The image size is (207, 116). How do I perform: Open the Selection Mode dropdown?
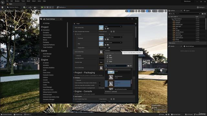point(13,7)
